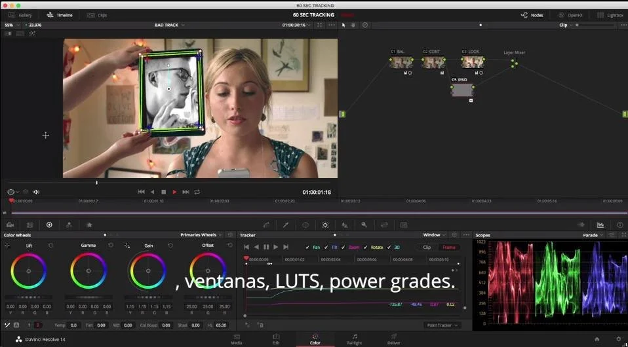Open the Key palette icon

tap(364, 225)
